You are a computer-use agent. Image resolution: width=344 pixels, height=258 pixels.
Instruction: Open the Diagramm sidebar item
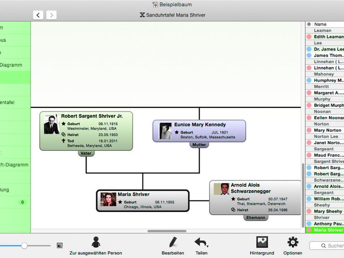click(15, 65)
